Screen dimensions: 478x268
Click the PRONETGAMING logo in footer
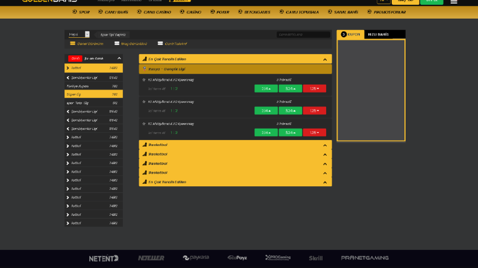(x=365, y=258)
